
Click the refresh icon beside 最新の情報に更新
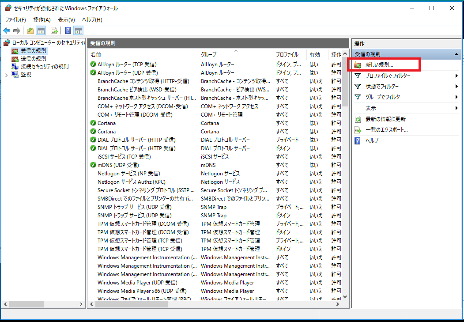pos(358,119)
